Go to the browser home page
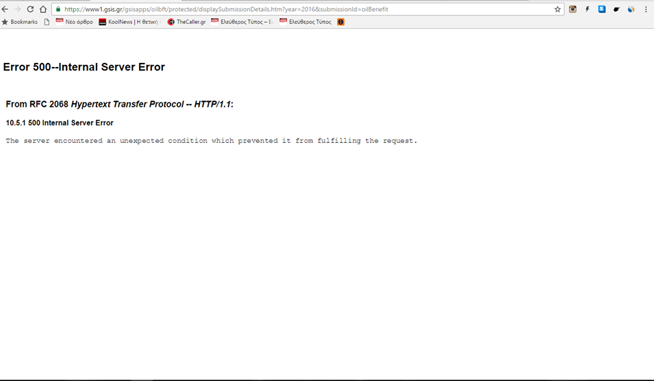The image size is (654, 381). (x=42, y=9)
